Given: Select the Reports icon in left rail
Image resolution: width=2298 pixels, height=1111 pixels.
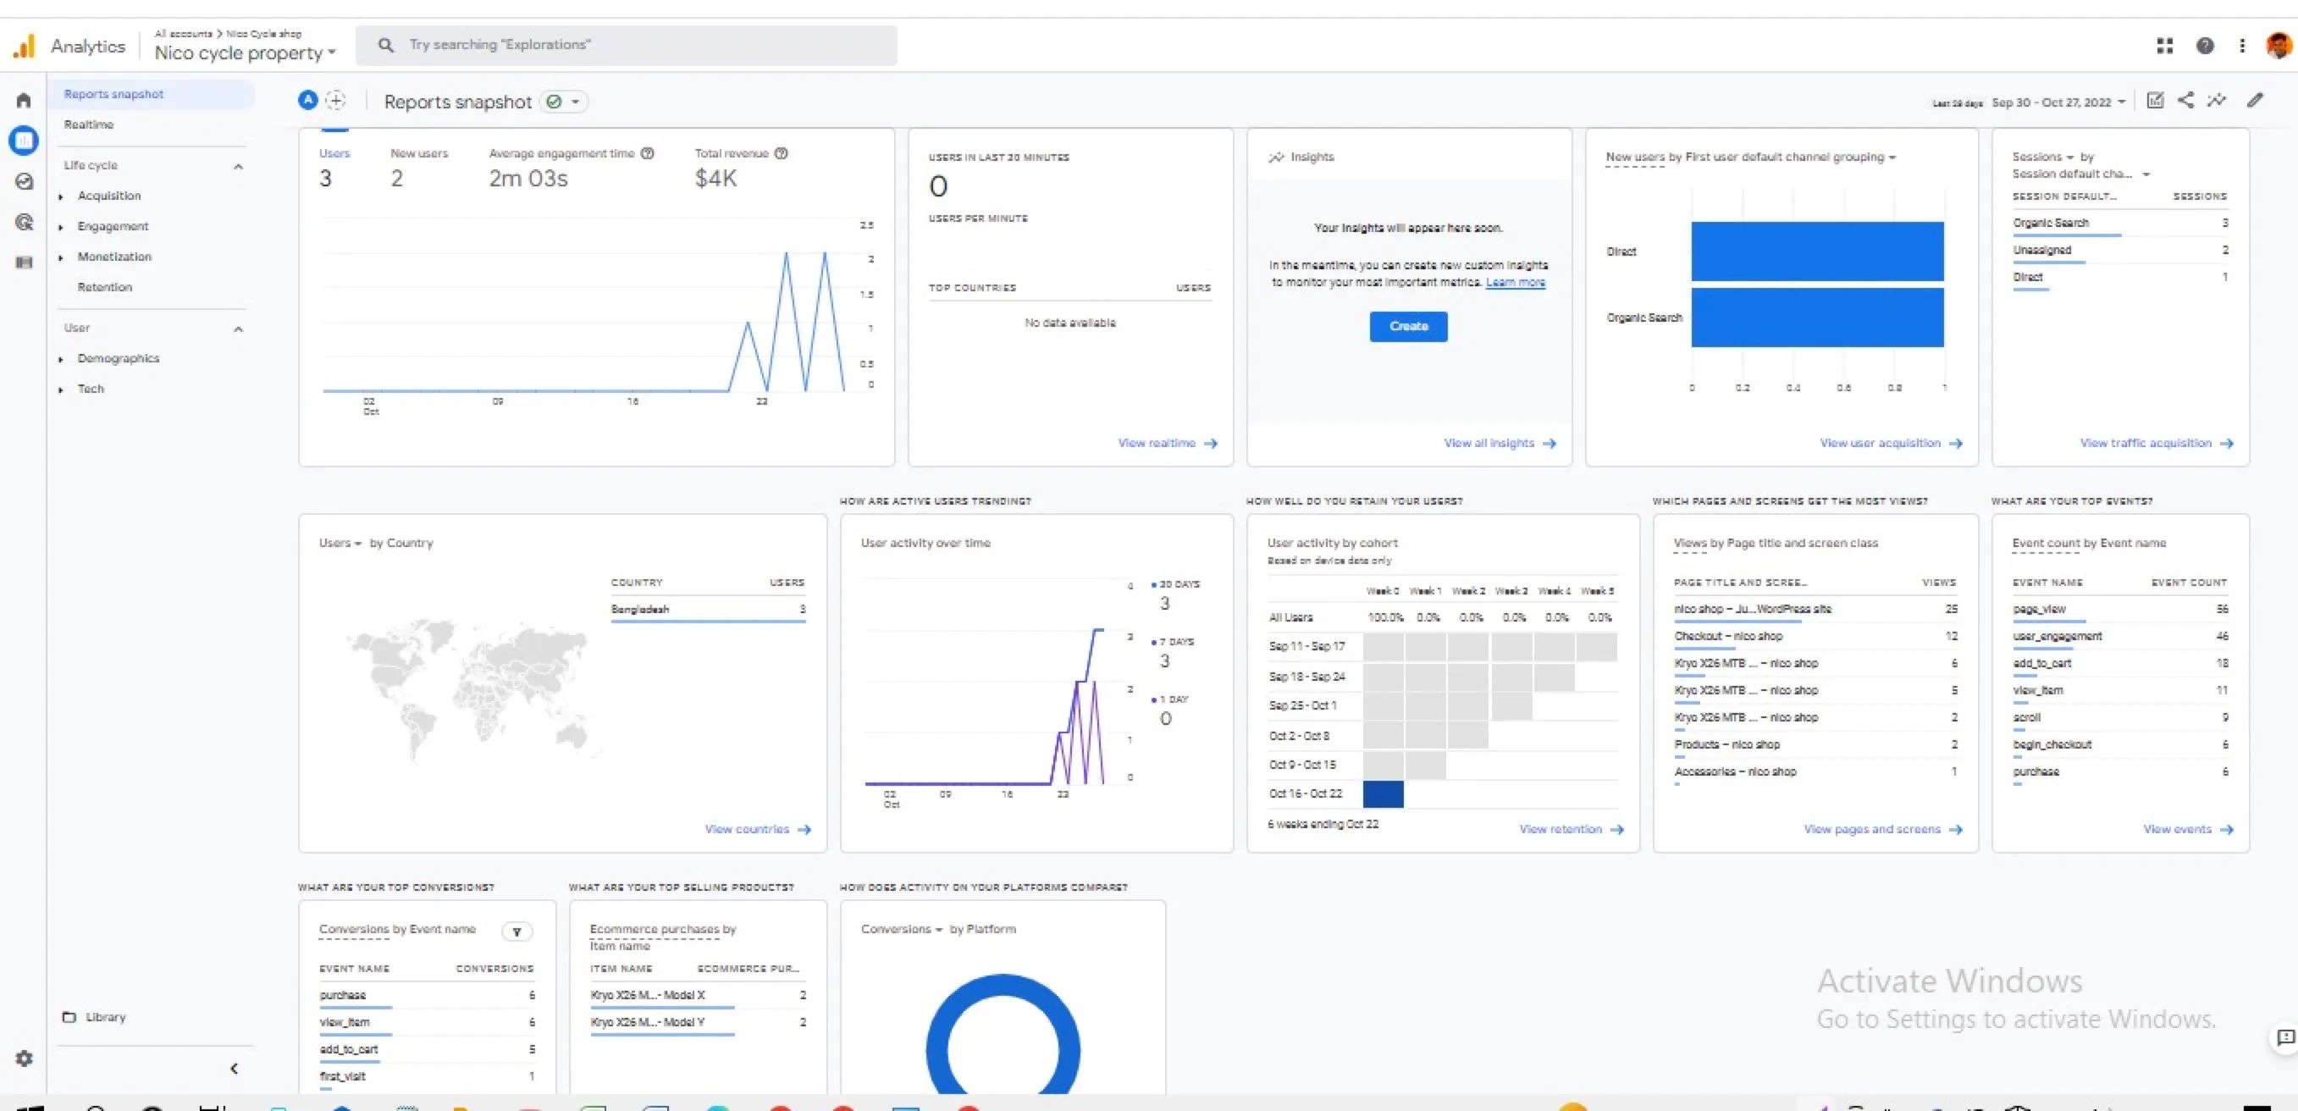Looking at the screenshot, I should 24,140.
